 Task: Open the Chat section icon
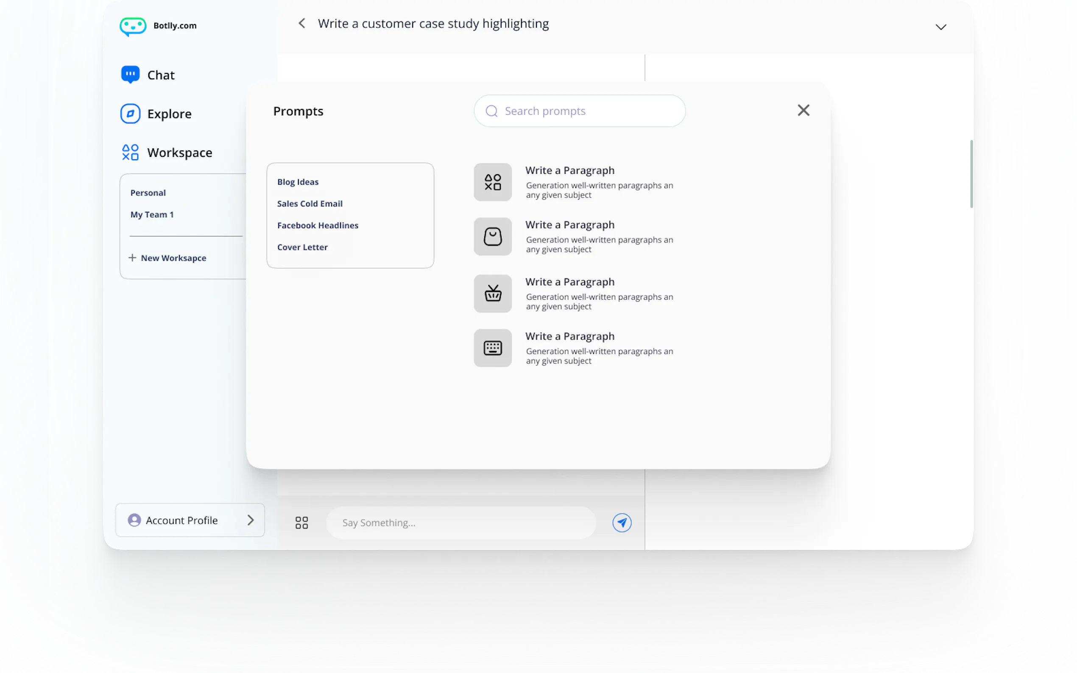click(130, 74)
